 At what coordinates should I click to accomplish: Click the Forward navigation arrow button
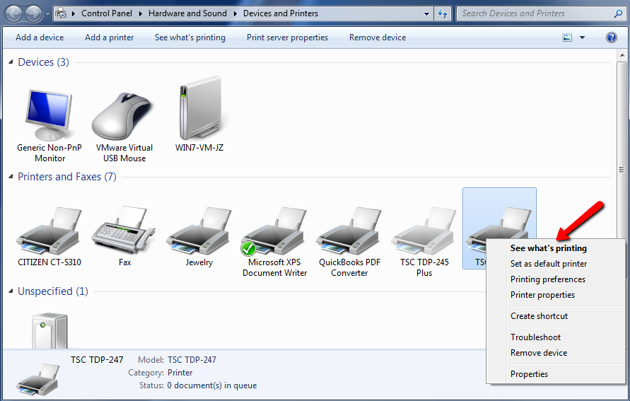(33, 14)
